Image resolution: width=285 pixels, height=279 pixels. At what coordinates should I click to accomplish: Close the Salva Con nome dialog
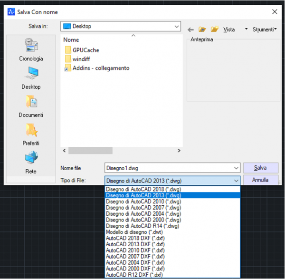click(275, 12)
